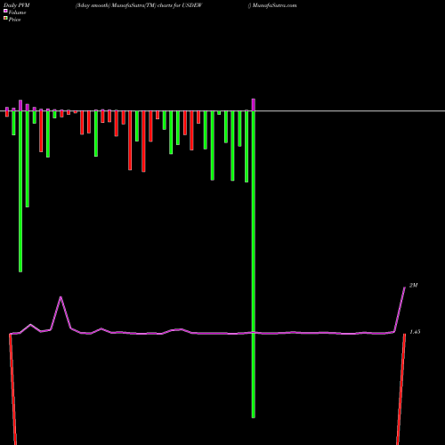Click the 1.45 price value label

point(415,332)
